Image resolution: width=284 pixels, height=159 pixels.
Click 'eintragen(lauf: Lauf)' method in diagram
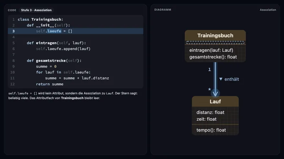click(x=211, y=50)
